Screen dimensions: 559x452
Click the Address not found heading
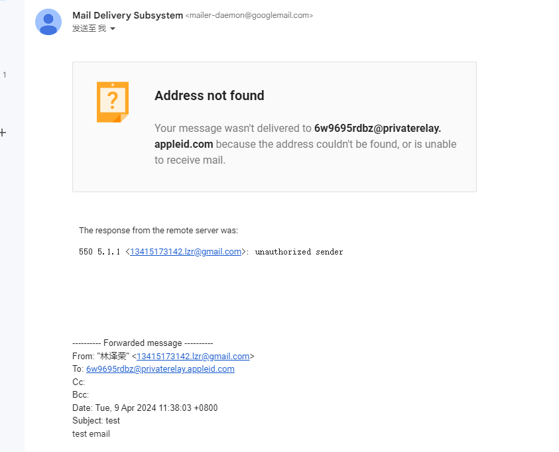210,95
